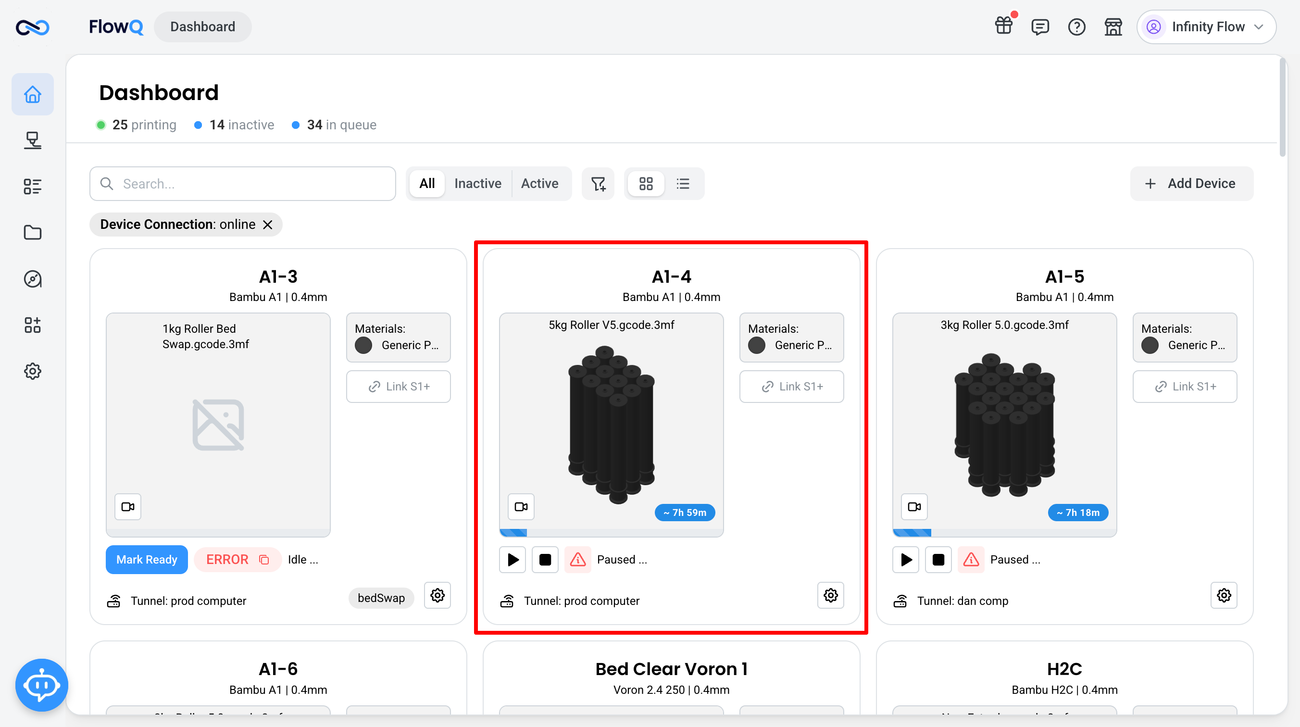Click the bedSwap tag on A1-3
Screen dimensions: 1300x727
[381, 598]
